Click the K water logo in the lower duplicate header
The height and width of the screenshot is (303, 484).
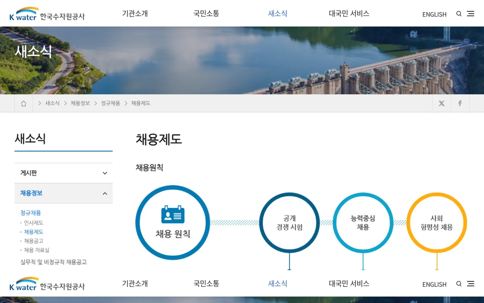tap(47, 284)
